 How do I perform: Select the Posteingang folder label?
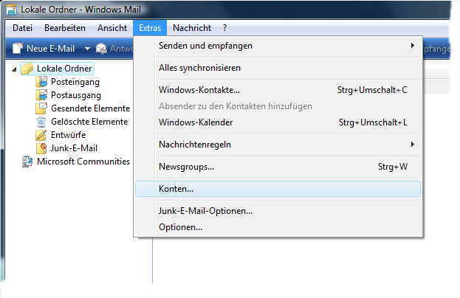click(75, 82)
